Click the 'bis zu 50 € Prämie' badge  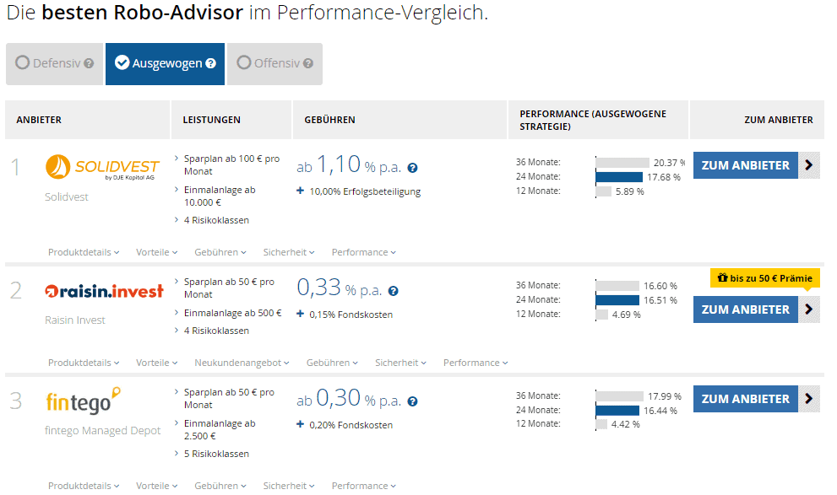coord(765,277)
